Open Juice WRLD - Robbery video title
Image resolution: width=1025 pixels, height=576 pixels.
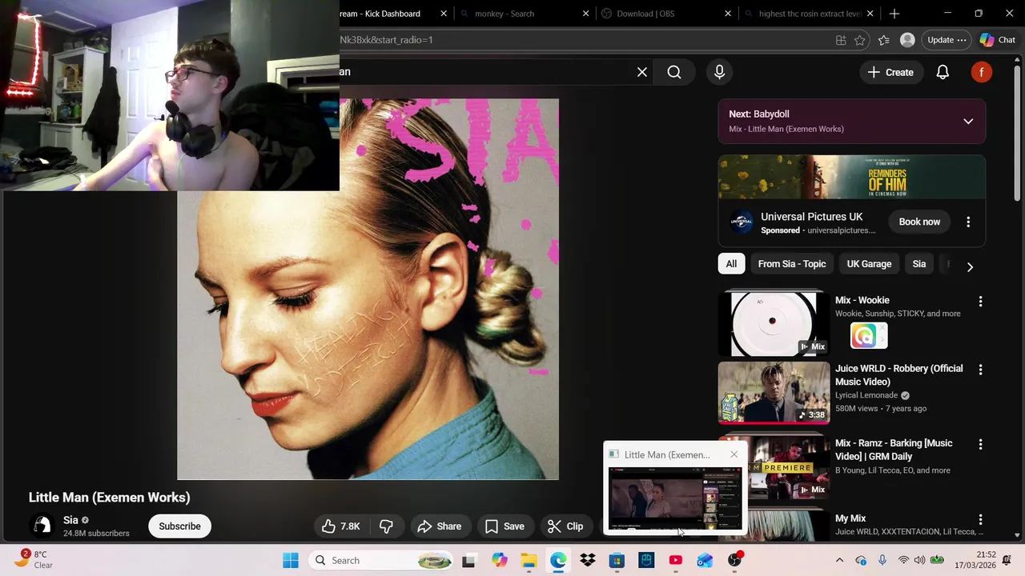point(898,374)
